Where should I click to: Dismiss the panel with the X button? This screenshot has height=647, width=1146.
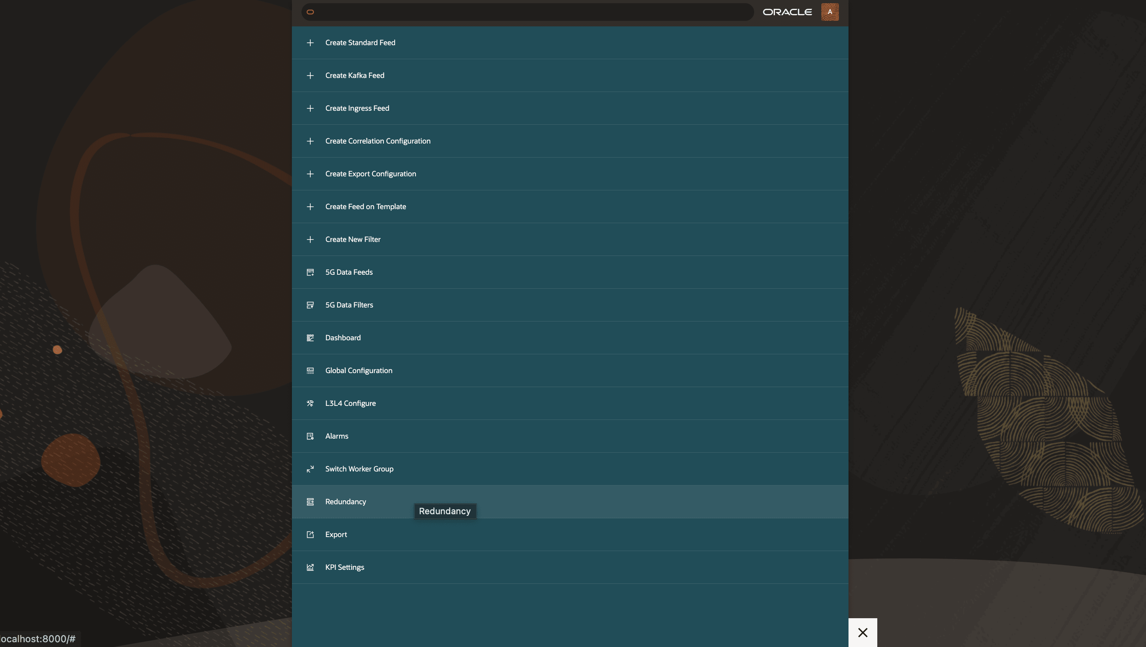(862, 632)
